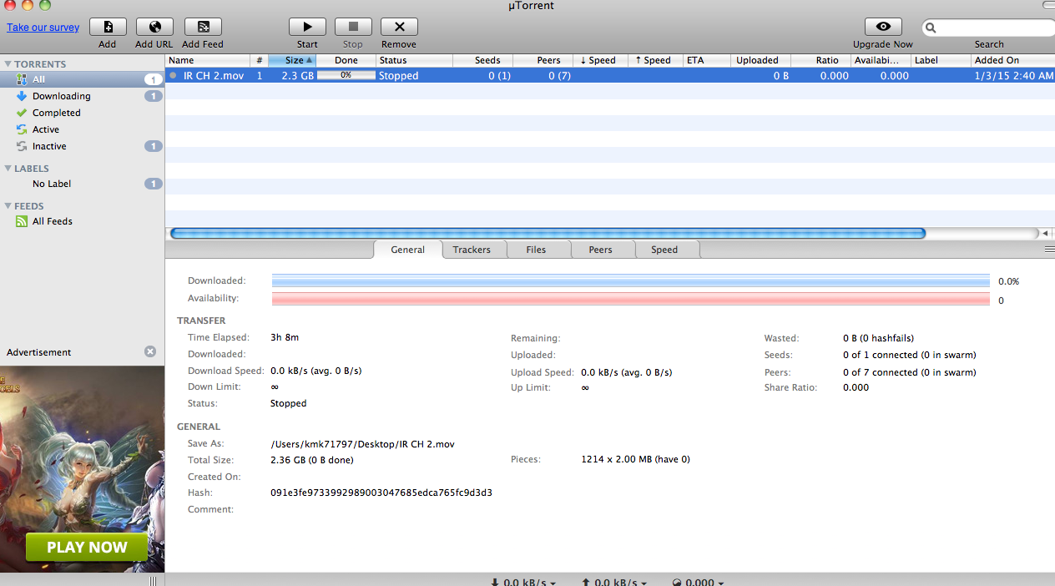Click the Stopped status cell in torrent row
This screenshot has height=586, width=1055.
399,75
